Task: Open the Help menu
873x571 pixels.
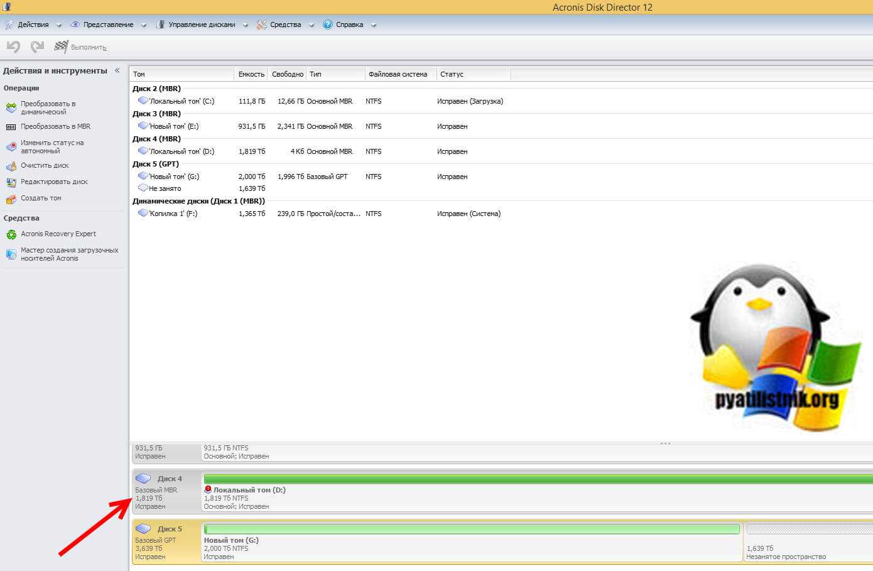Action: 349,25
